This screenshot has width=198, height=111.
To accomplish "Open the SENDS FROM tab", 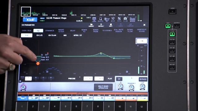I will pyautogui.click(x=96, y=31).
